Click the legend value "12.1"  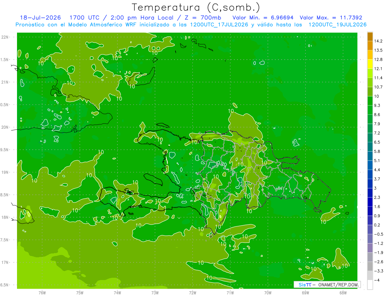coord(379,69)
